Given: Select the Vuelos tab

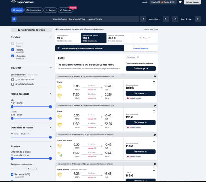Looking at the screenshot, I should [x=17, y=10].
